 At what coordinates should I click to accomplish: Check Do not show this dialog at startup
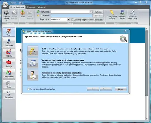click(28, 89)
